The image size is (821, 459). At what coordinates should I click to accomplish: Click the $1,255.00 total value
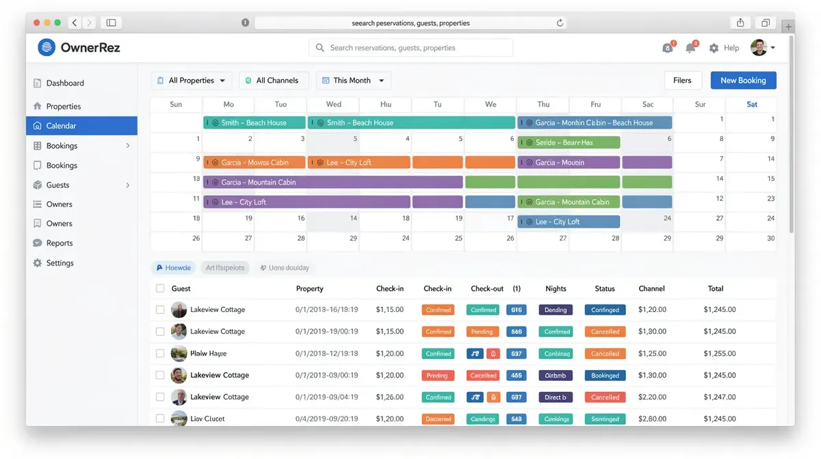tap(720, 354)
